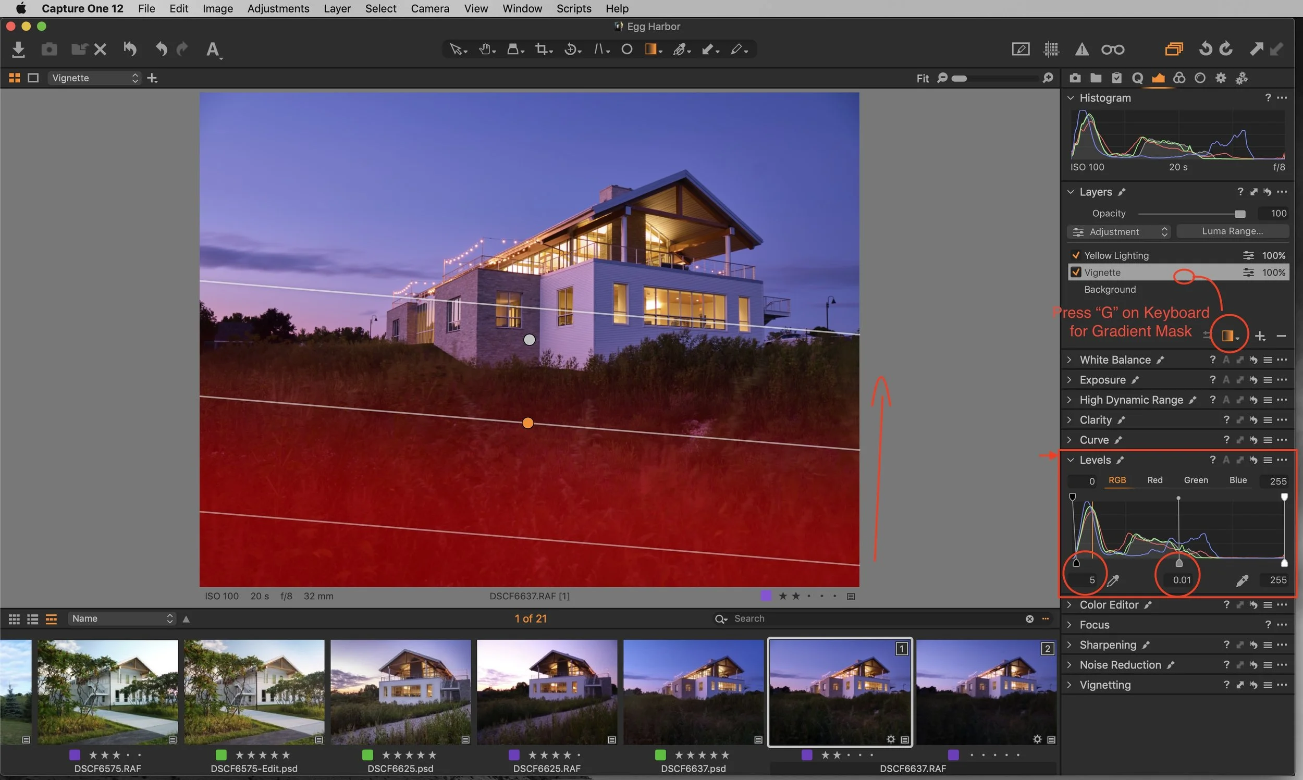Open the browser Name sort dropdown
This screenshot has height=780, width=1303.
pyautogui.click(x=121, y=618)
